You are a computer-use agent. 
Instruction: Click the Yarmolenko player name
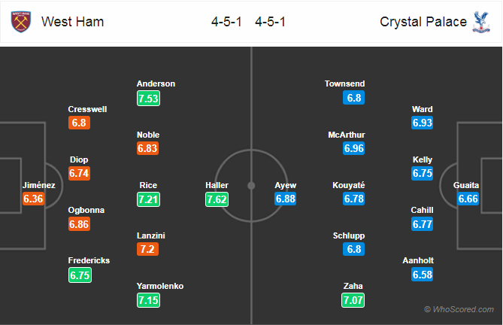pyautogui.click(x=160, y=286)
